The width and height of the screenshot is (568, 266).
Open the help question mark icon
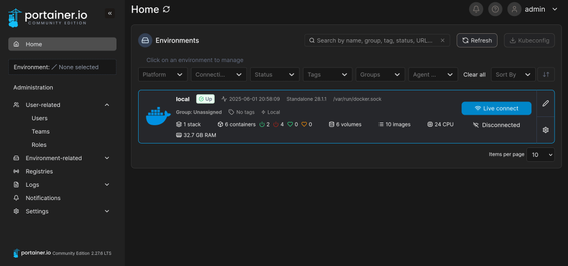495,9
